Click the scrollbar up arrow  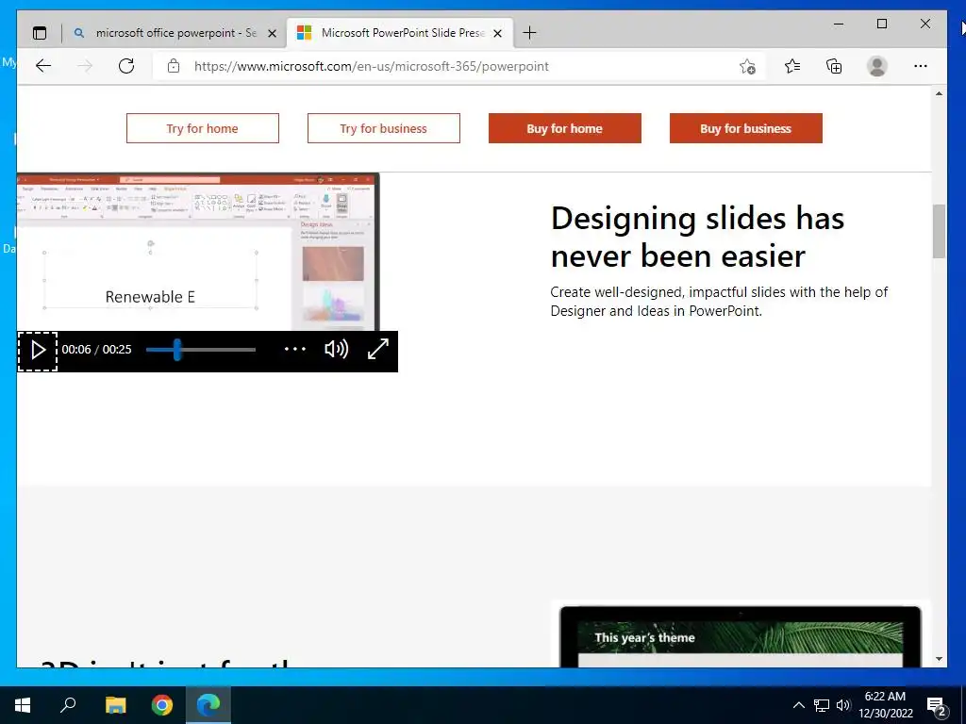[x=939, y=93]
